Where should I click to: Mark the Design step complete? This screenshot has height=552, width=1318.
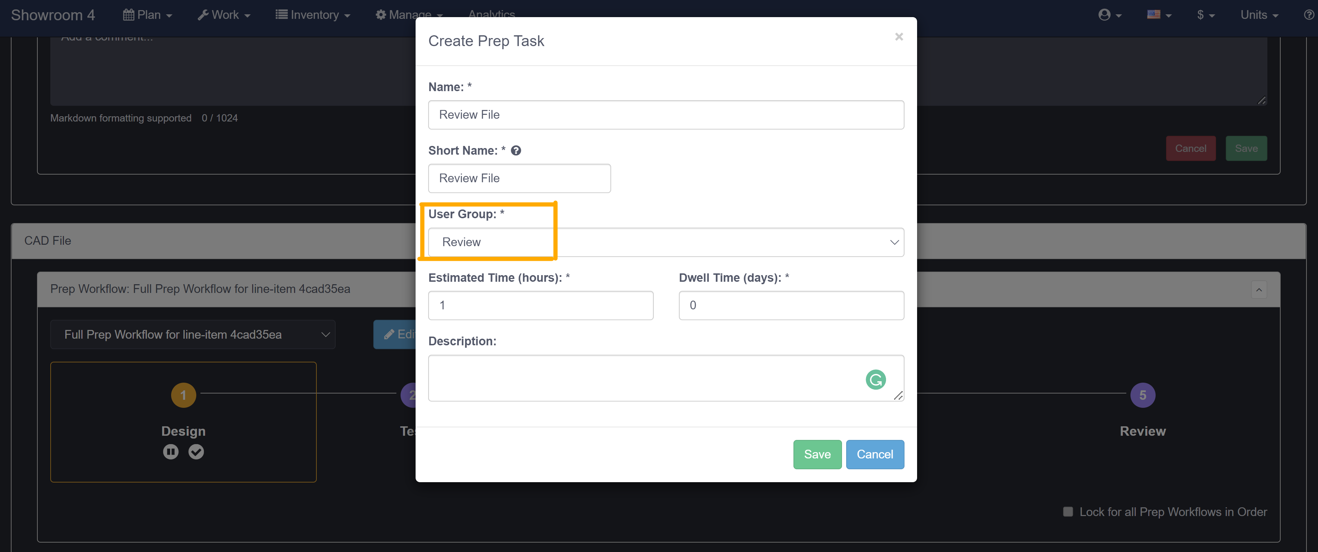click(196, 452)
